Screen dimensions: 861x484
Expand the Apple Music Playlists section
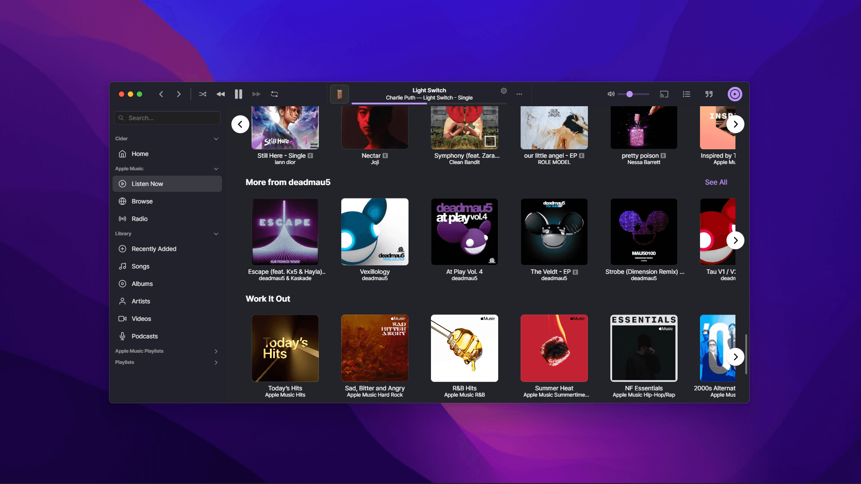tap(216, 351)
